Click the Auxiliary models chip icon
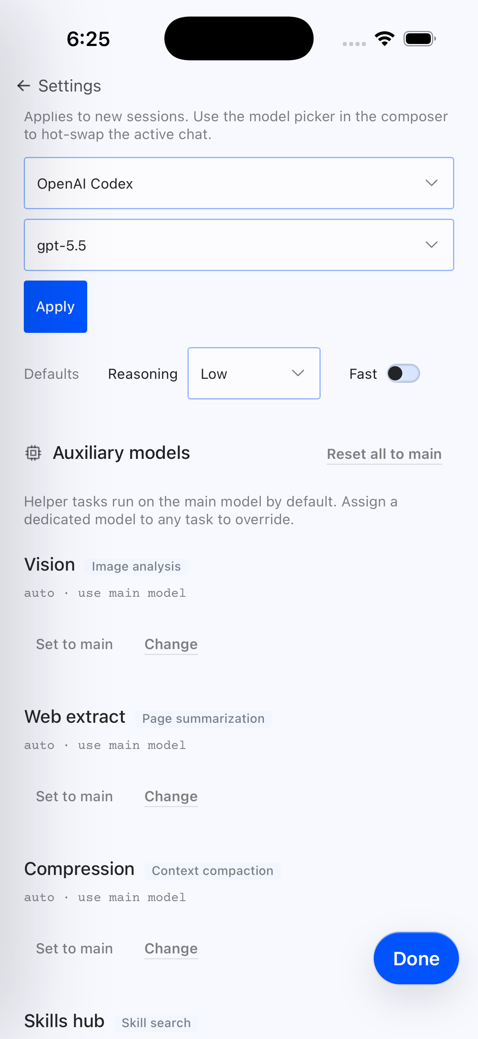The height and width of the screenshot is (1039, 478). tap(33, 453)
